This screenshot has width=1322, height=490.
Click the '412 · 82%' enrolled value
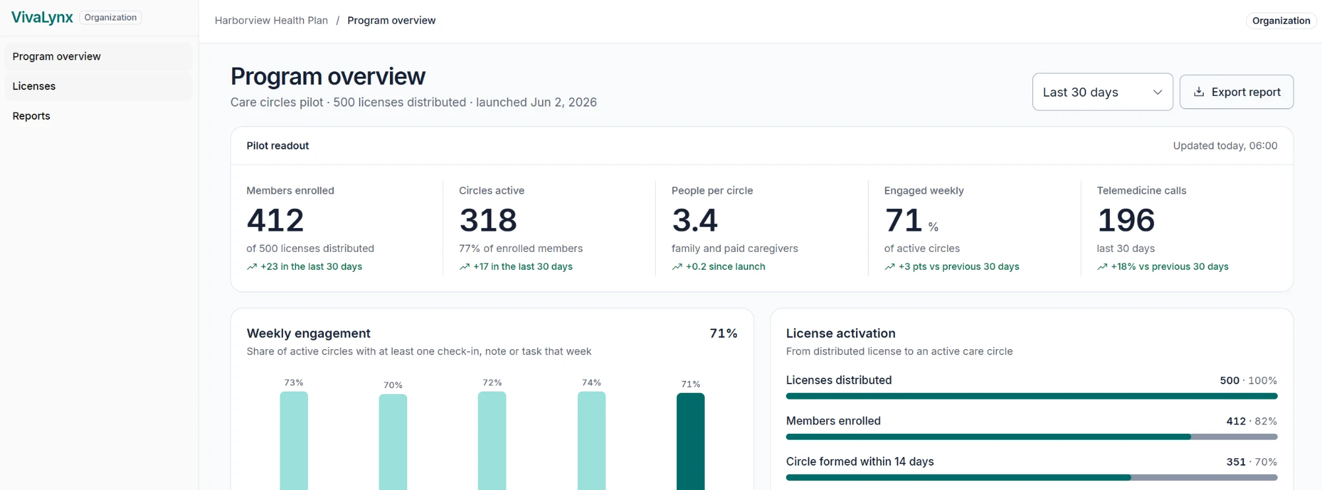pos(1251,421)
